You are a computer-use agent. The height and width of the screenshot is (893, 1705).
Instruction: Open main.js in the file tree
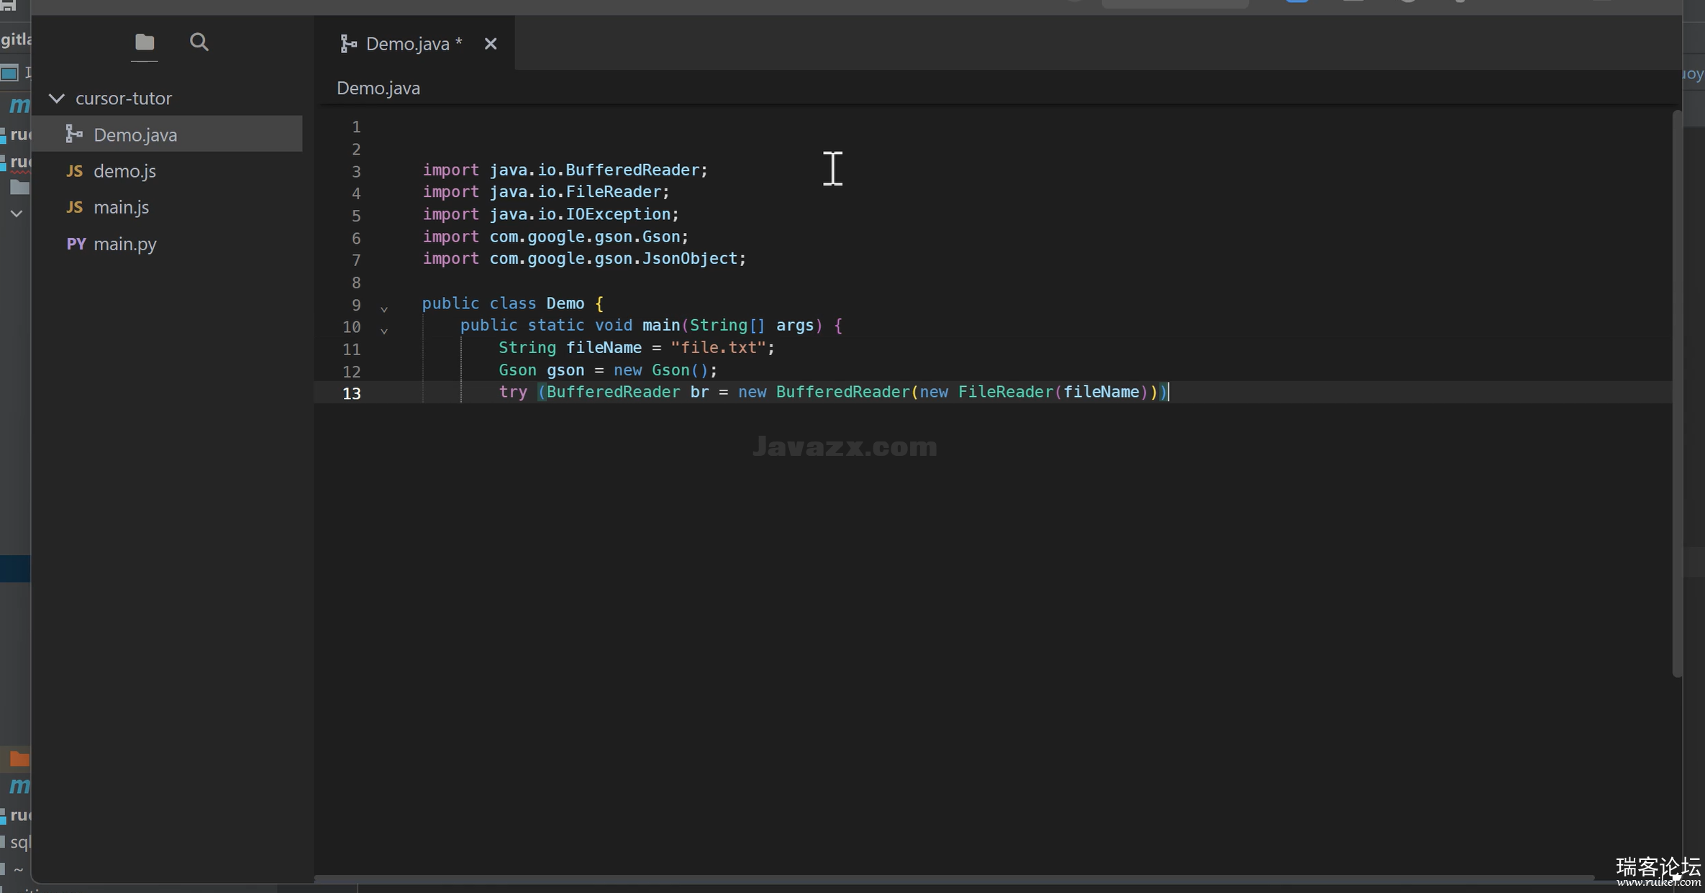(167, 207)
